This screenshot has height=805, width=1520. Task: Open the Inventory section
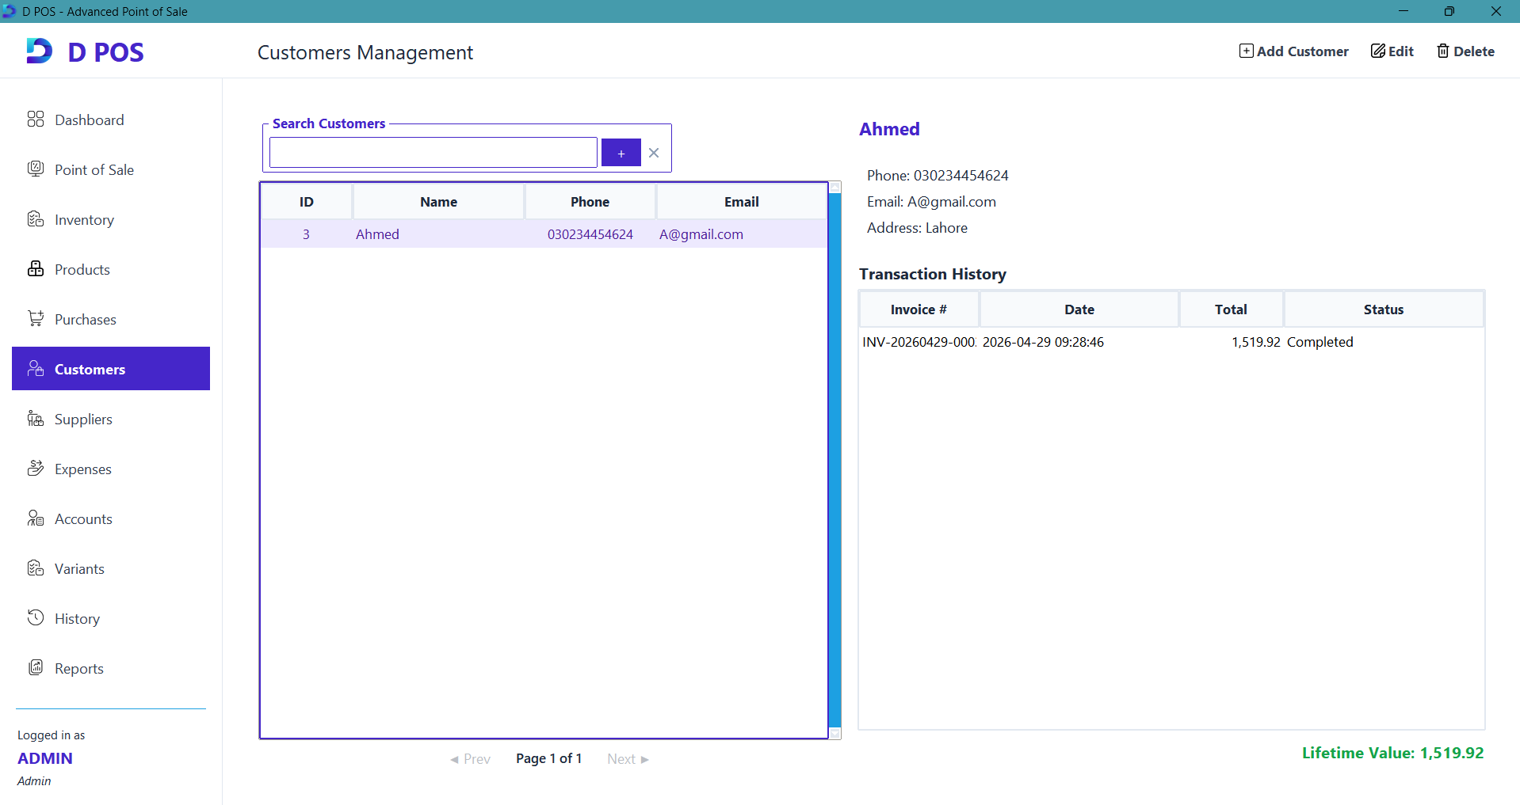[x=111, y=219]
